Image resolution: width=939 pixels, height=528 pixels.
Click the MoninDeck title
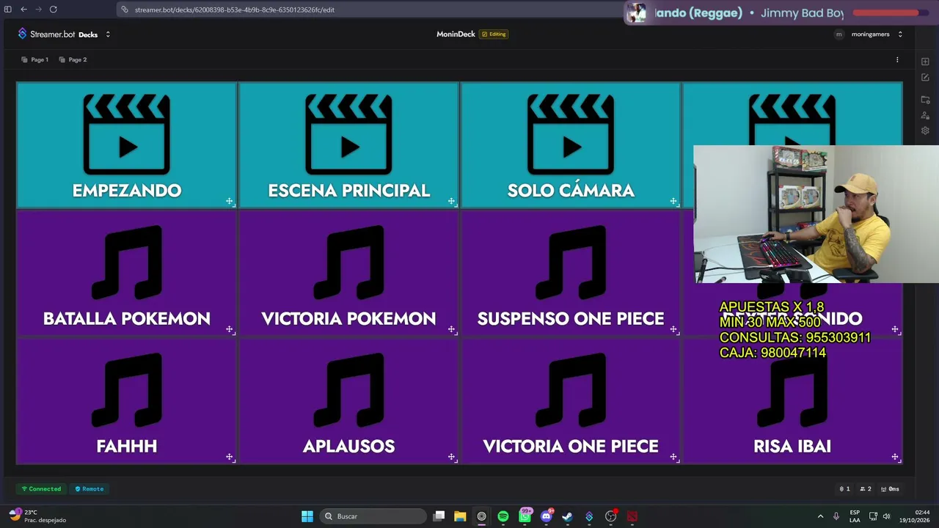coord(456,34)
